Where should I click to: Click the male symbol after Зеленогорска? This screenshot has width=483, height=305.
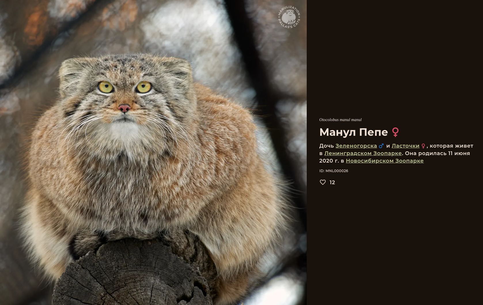click(x=381, y=146)
